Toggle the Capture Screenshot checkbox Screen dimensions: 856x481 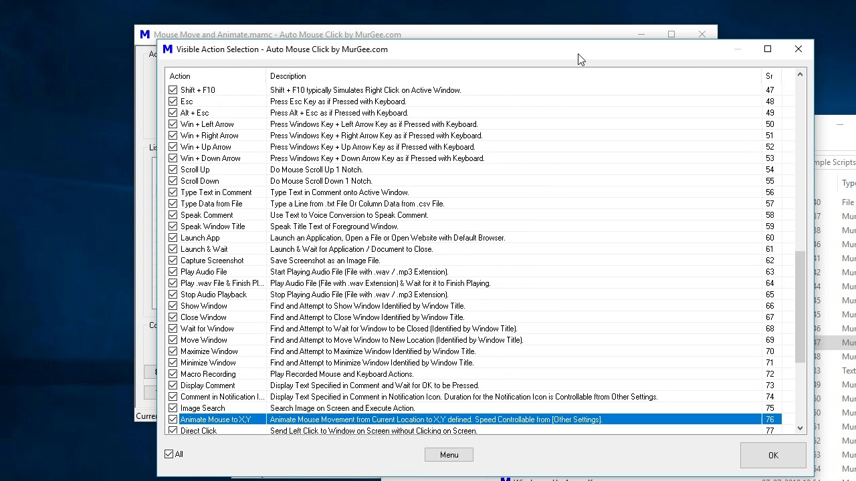tap(173, 261)
